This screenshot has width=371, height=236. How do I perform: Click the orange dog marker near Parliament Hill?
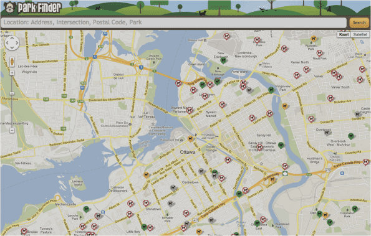click(x=190, y=139)
